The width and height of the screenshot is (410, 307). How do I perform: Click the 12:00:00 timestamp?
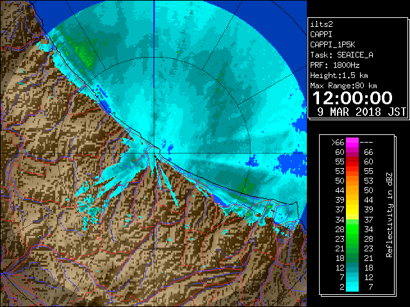(x=352, y=98)
